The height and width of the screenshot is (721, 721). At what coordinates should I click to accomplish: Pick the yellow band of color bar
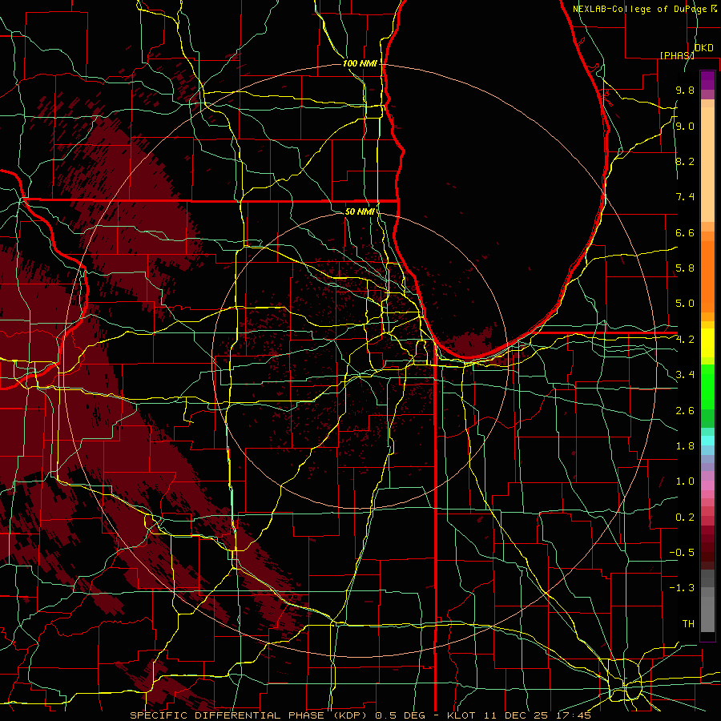[707, 343]
